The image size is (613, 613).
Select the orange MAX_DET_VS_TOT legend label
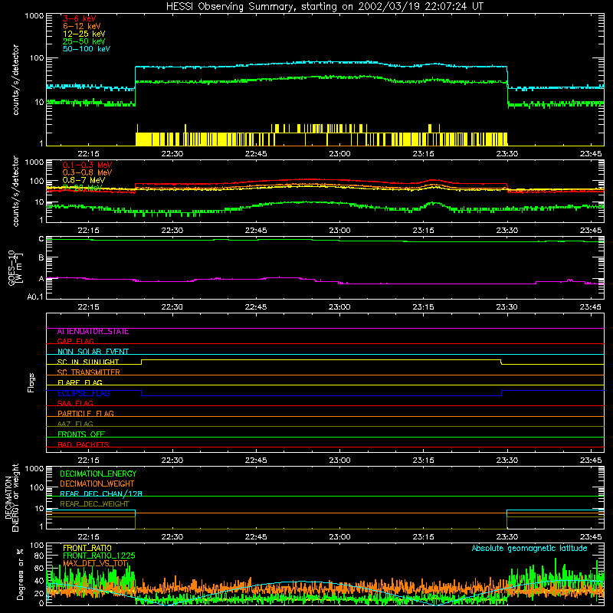coord(95,563)
